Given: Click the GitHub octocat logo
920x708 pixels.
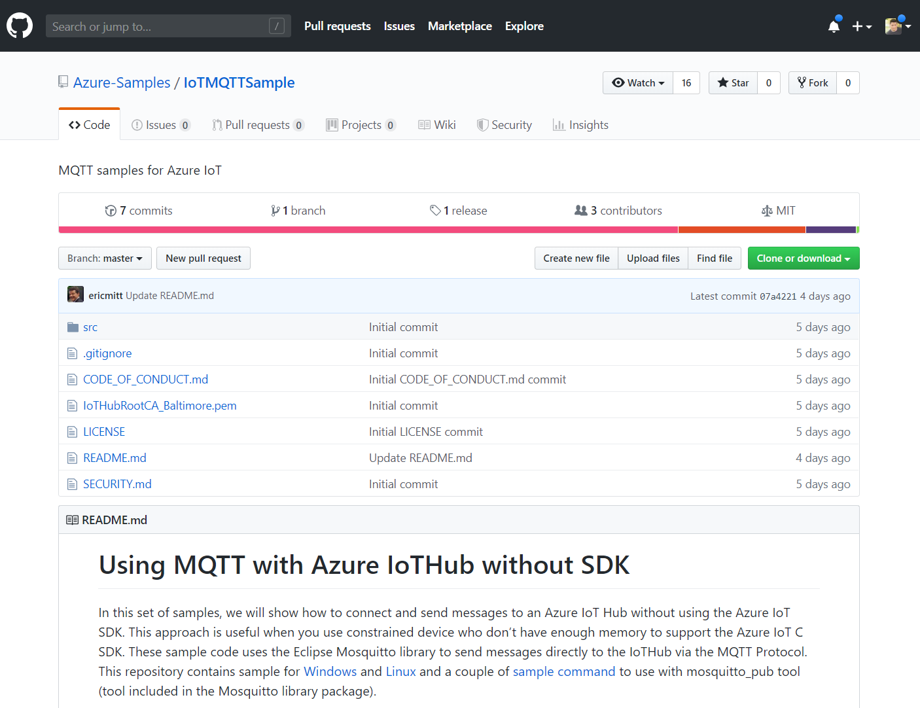Looking at the screenshot, I should [x=19, y=26].
